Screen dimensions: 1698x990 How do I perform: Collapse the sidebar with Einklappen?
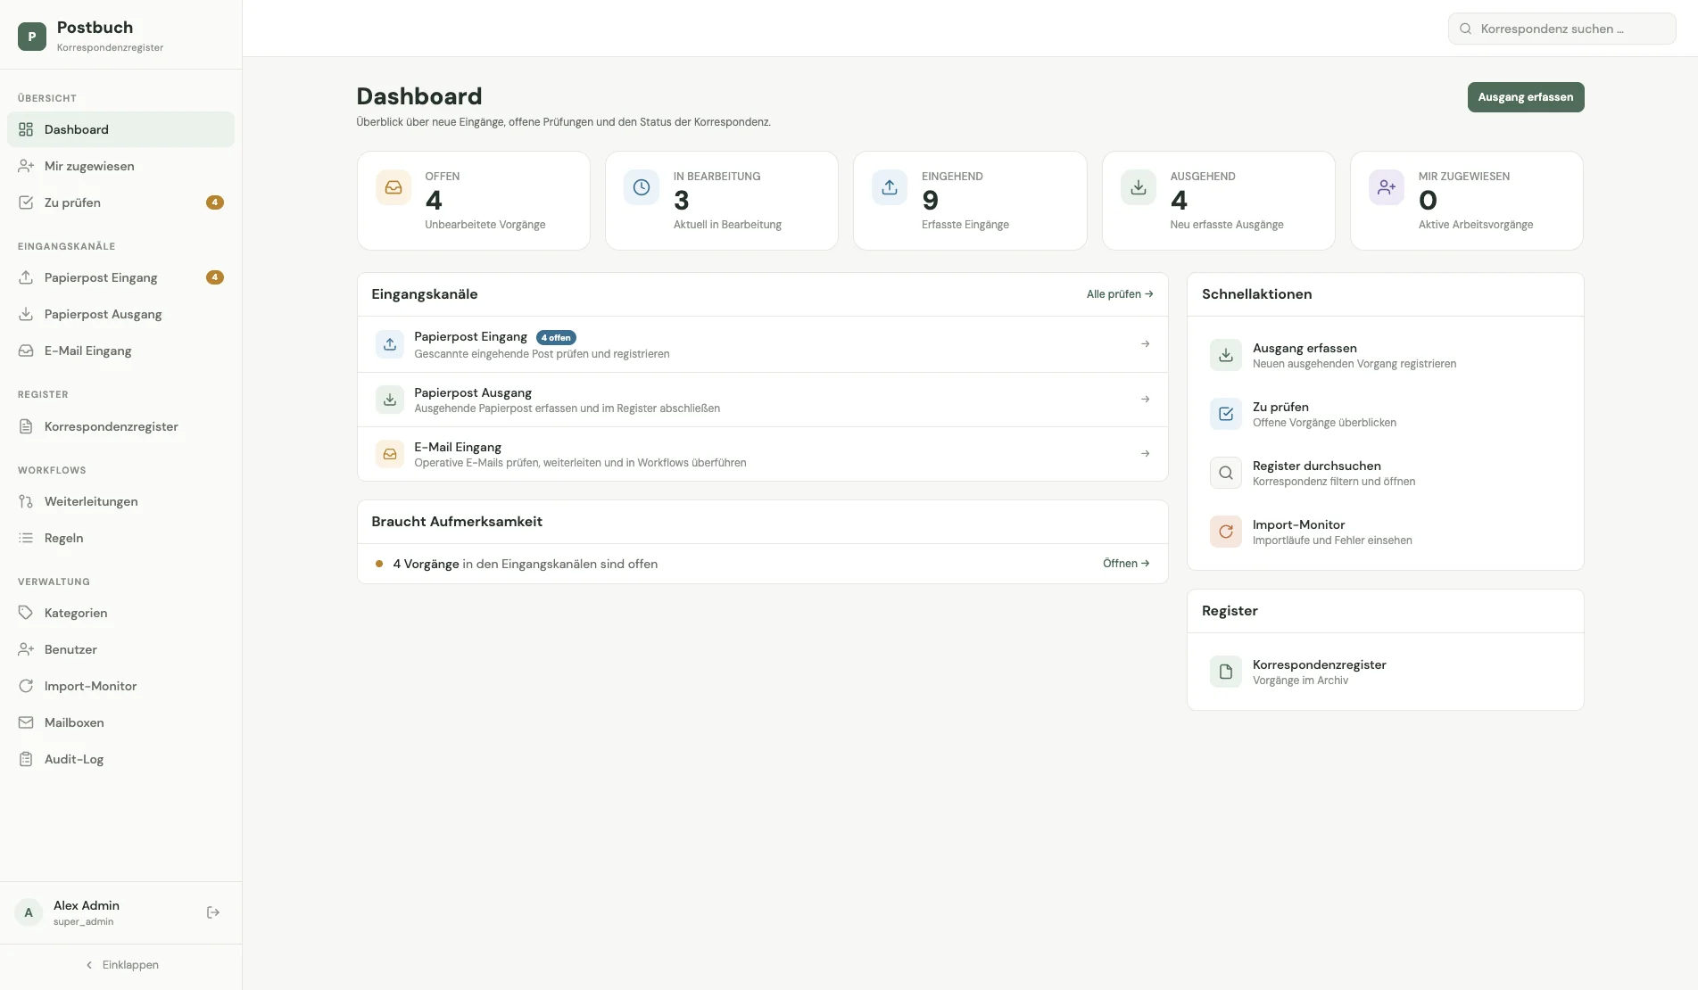[121, 965]
